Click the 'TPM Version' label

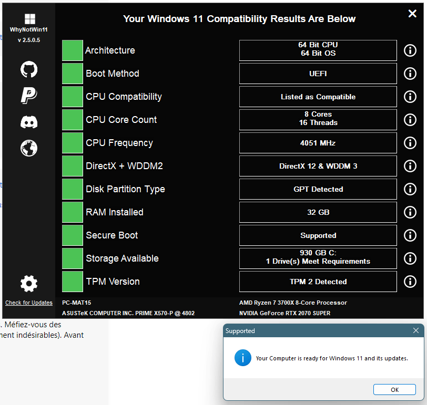[113, 282]
